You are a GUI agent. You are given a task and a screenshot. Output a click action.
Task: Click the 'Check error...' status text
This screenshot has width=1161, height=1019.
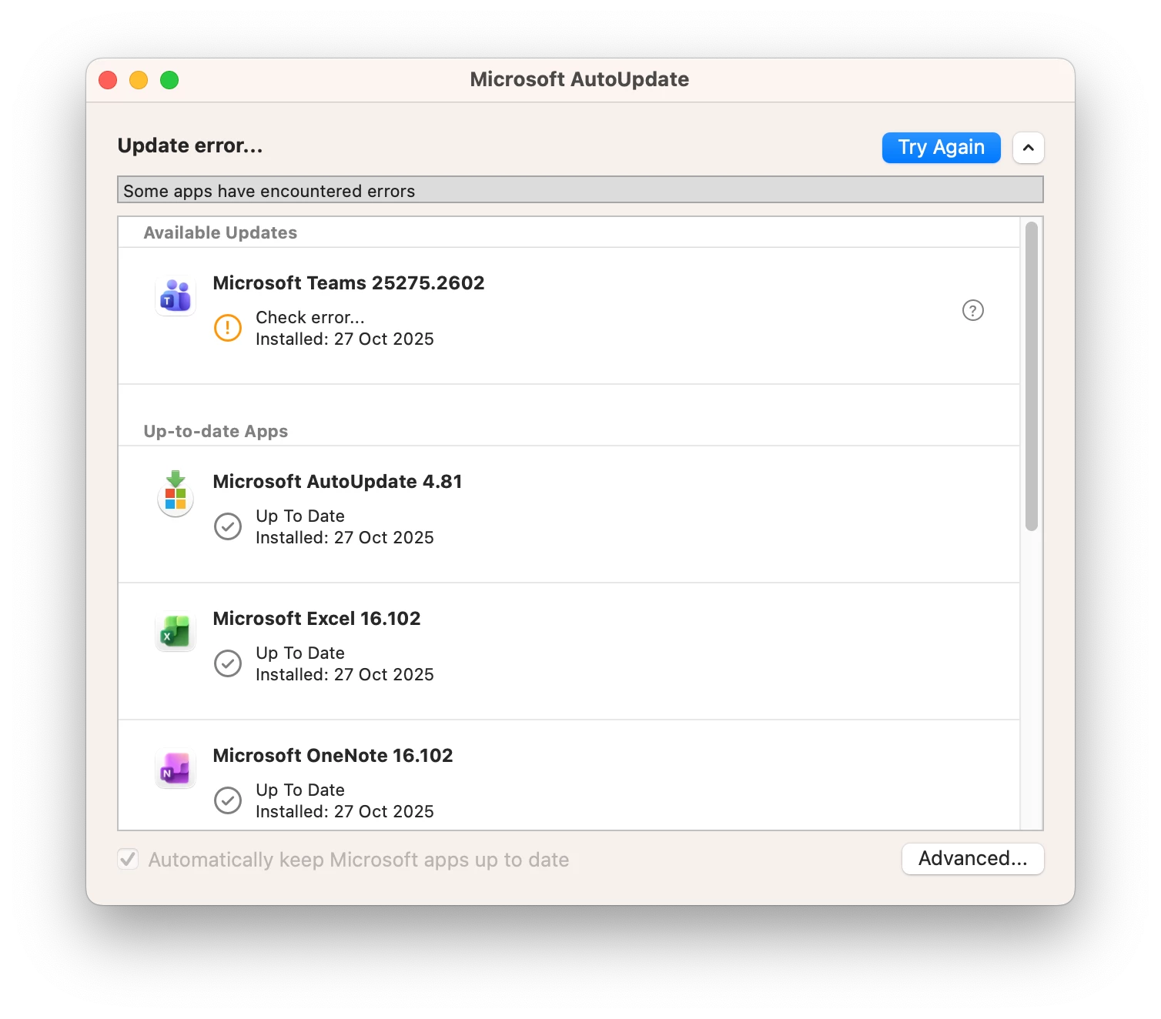(310, 318)
